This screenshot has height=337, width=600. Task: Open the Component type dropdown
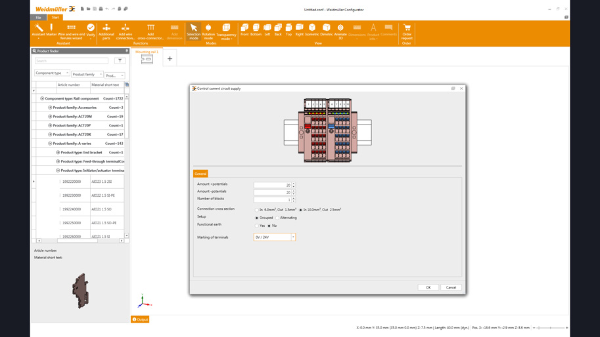[52, 73]
